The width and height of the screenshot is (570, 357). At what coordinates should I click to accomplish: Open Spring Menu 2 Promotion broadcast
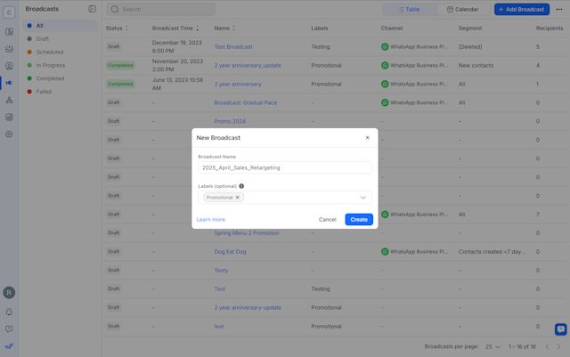[247, 233]
